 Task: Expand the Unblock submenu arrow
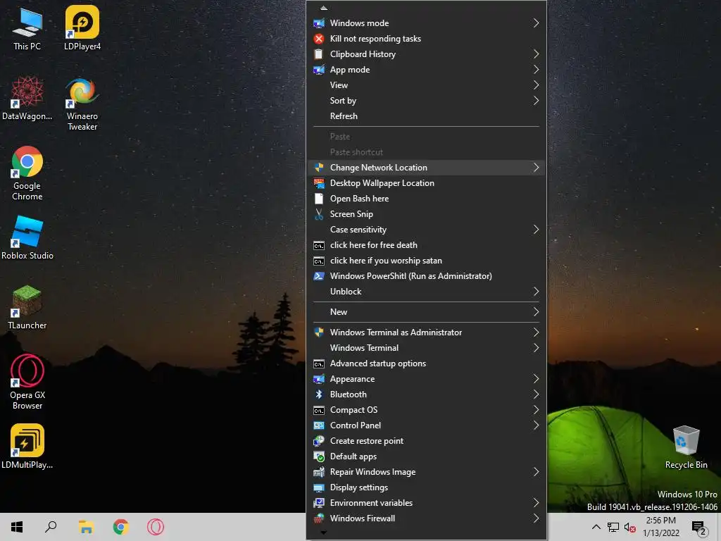pyautogui.click(x=536, y=292)
